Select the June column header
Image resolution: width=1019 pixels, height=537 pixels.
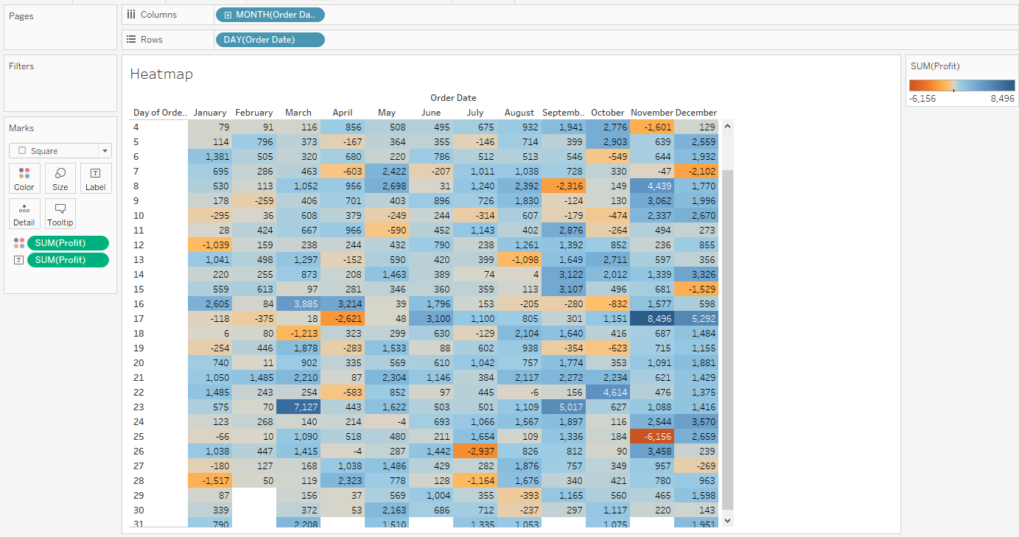[431, 113]
